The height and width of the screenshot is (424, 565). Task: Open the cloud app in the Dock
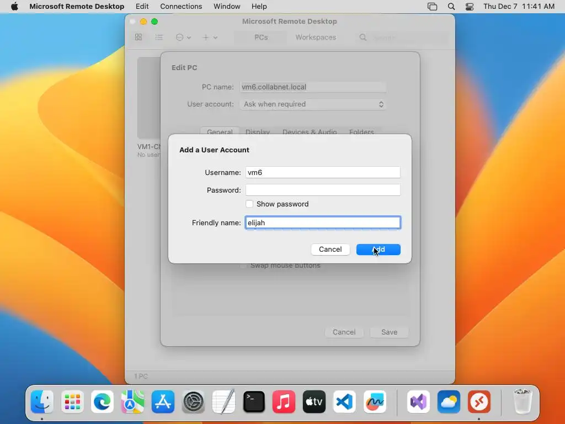coord(449,402)
